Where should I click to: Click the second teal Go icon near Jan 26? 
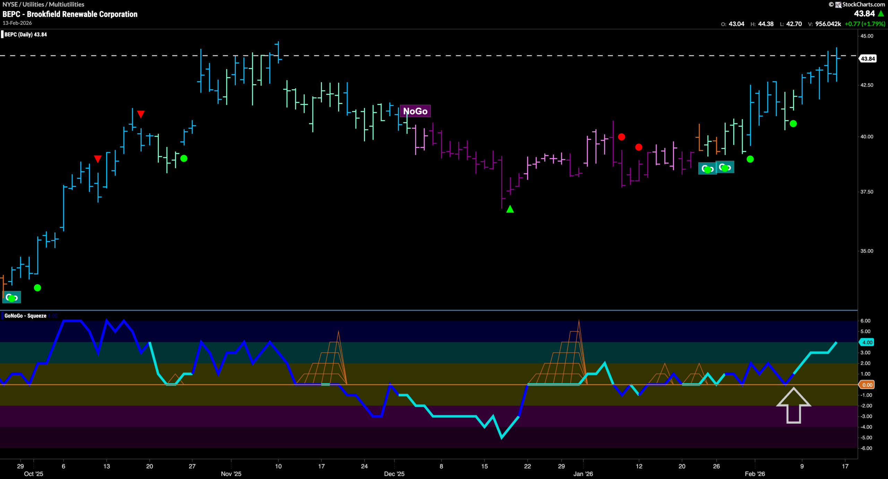725,167
